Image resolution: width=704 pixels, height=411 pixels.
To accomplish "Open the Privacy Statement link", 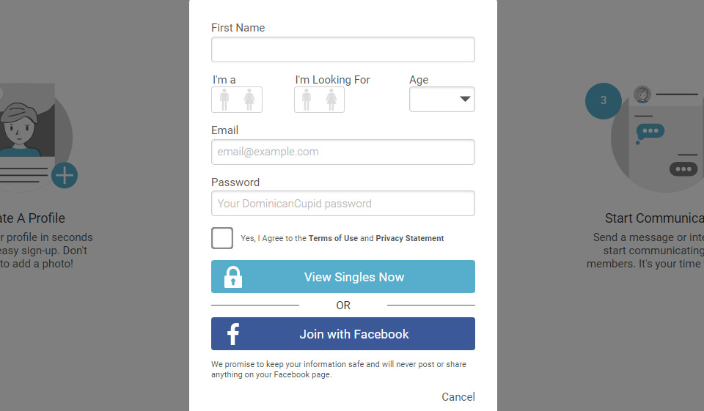I will point(410,238).
